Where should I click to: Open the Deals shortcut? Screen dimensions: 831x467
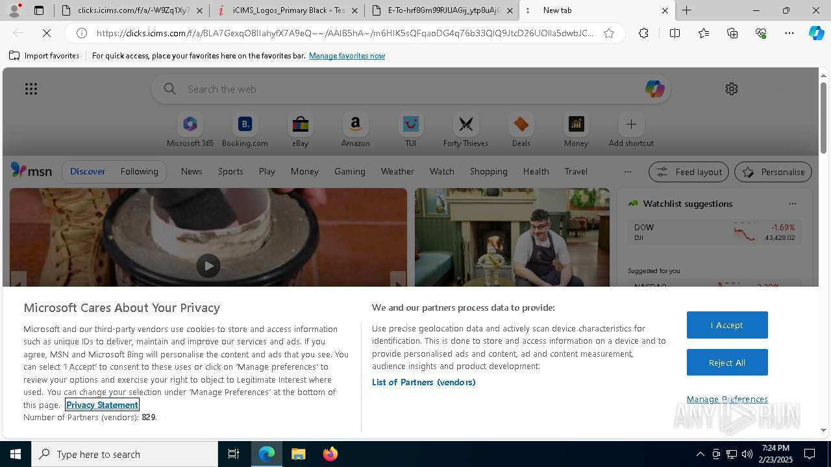521,130
